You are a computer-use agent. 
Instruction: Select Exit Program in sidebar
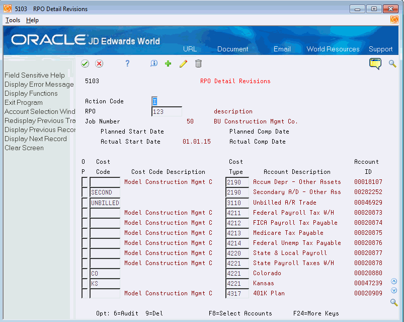click(24, 102)
